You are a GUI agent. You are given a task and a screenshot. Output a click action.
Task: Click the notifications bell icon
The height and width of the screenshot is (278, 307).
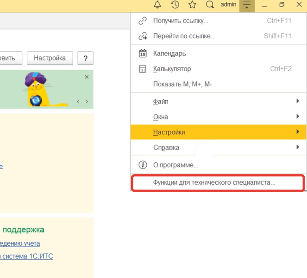[x=157, y=5]
